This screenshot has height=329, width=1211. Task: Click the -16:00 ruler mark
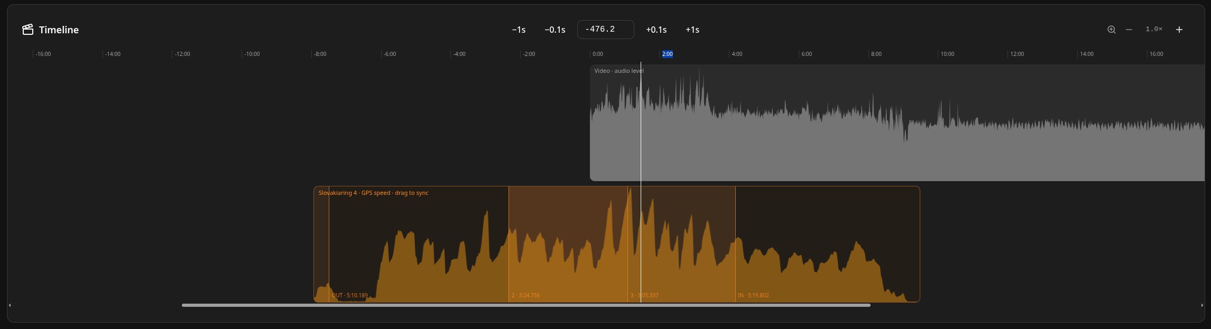[x=43, y=54]
